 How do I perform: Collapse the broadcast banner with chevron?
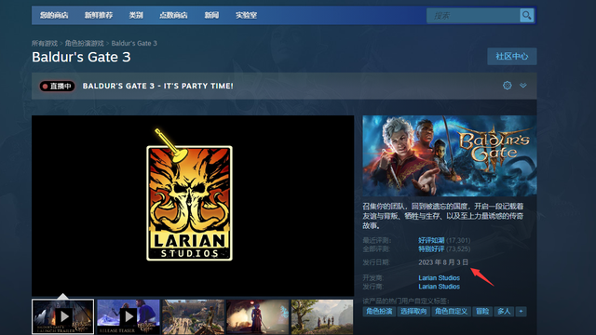[523, 86]
